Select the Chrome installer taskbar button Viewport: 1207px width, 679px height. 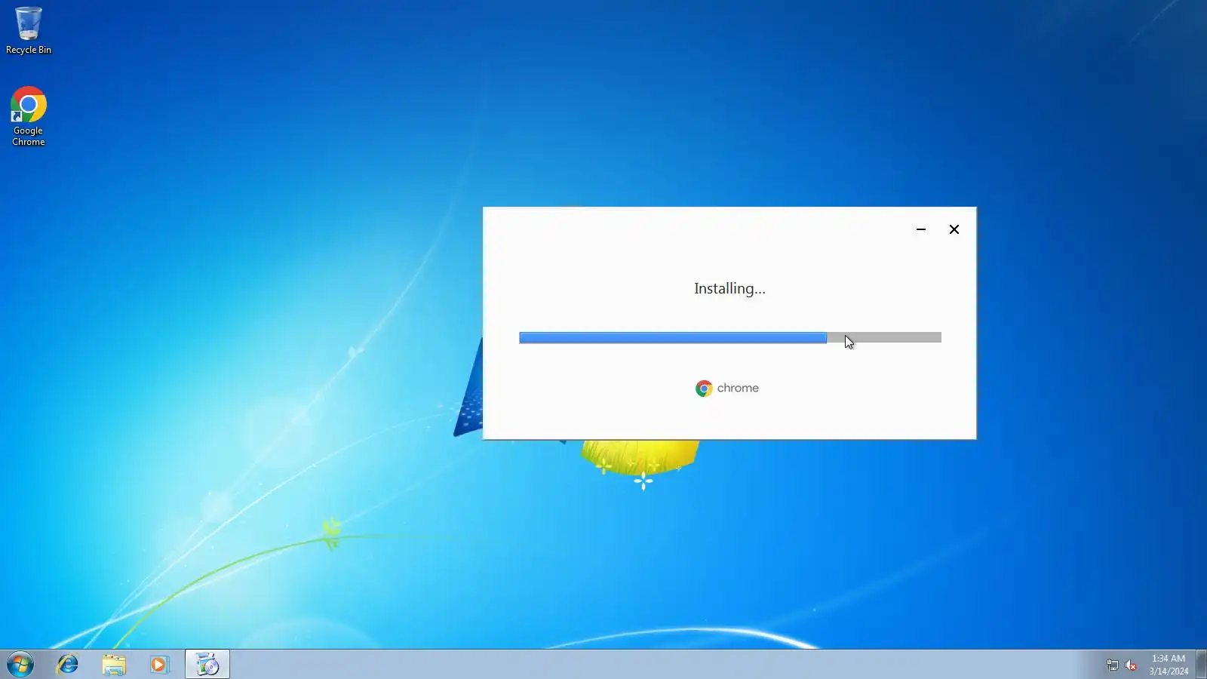[207, 665]
